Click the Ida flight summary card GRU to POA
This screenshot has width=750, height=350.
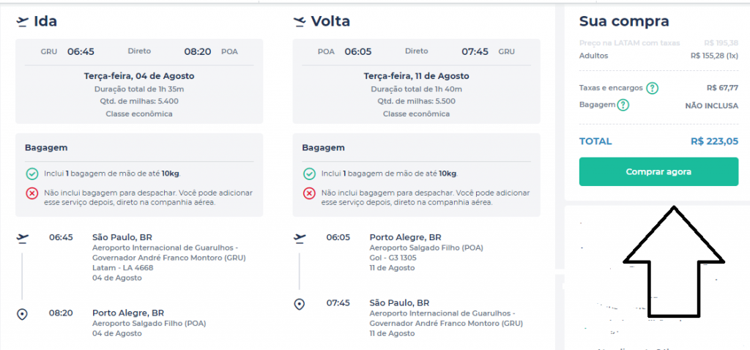click(x=139, y=81)
